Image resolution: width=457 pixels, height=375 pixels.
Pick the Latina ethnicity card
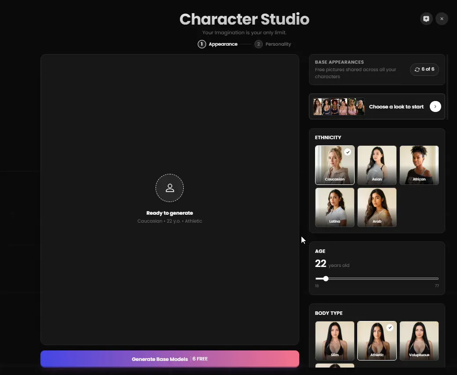(x=334, y=207)
